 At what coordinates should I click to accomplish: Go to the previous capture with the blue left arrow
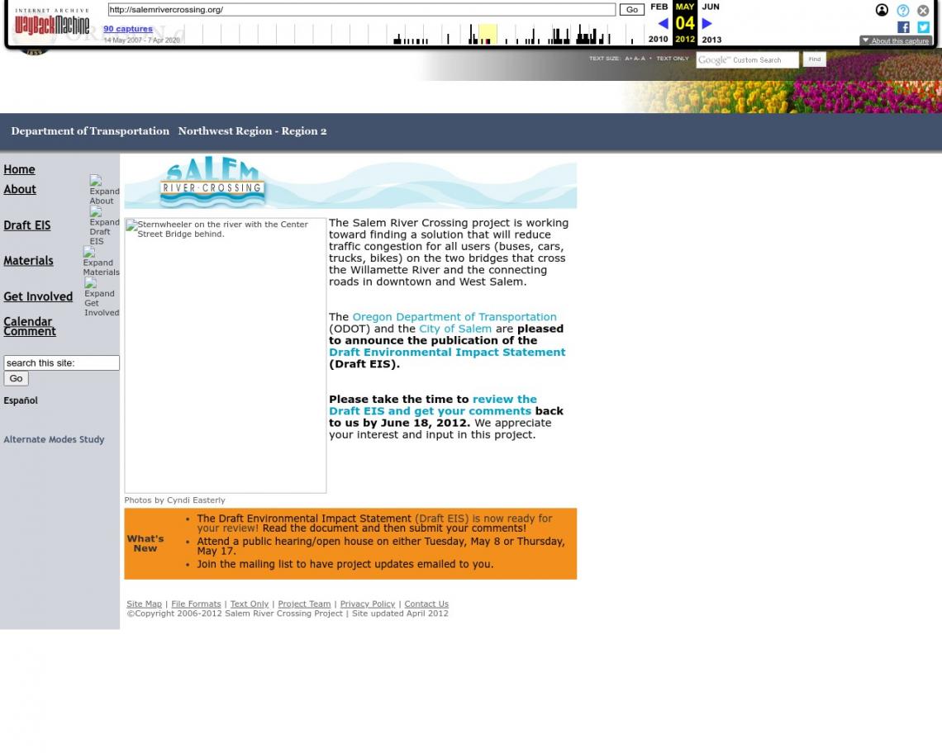664,23
